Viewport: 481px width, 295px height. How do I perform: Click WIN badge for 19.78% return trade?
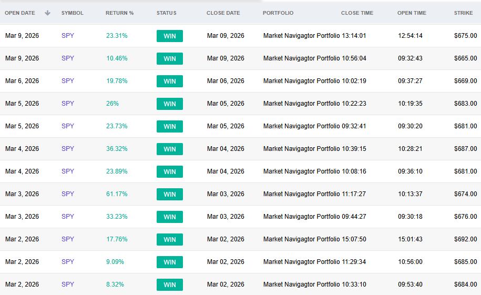tap(169, 81)
